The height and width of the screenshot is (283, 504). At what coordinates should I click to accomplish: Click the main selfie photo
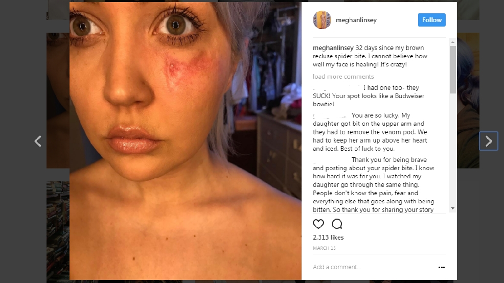[186, 141]
